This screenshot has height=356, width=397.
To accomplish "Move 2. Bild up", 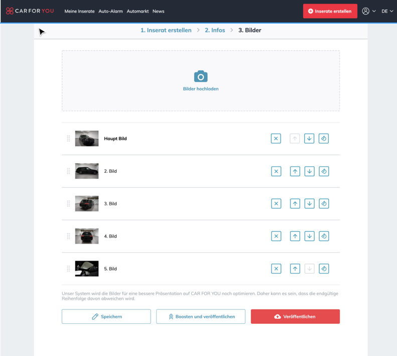I will click(295, 171).
